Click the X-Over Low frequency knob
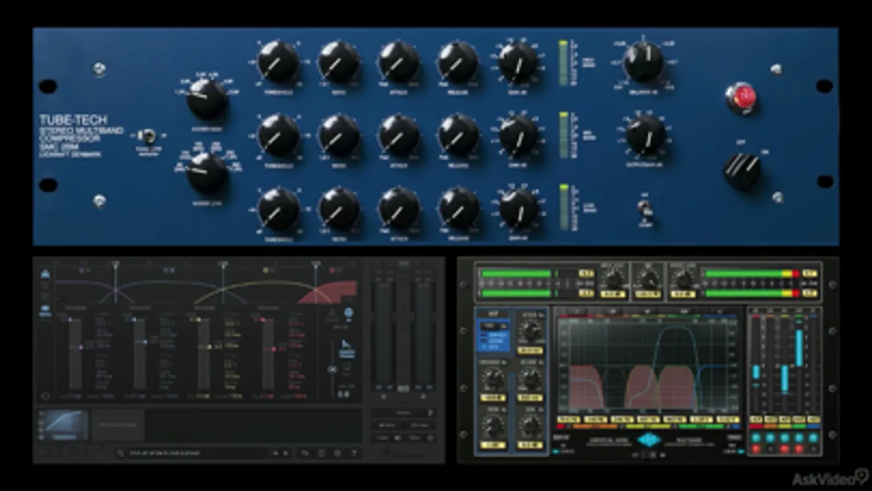 coord(207,172)
